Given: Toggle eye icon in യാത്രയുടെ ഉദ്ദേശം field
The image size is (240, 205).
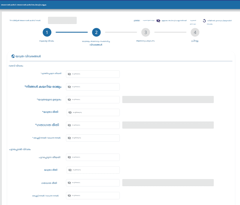Looking at the screenshot, I should (69, 100).
